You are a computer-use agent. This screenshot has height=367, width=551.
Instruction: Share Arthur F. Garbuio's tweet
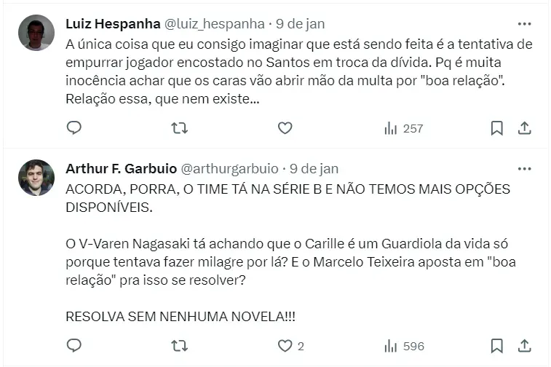point(523,345)
